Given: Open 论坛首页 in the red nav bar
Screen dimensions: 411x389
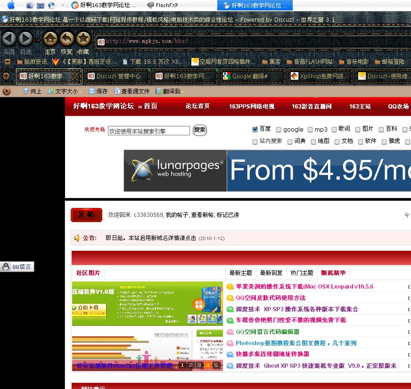Looking at the screenshot, I should (197, 106).
